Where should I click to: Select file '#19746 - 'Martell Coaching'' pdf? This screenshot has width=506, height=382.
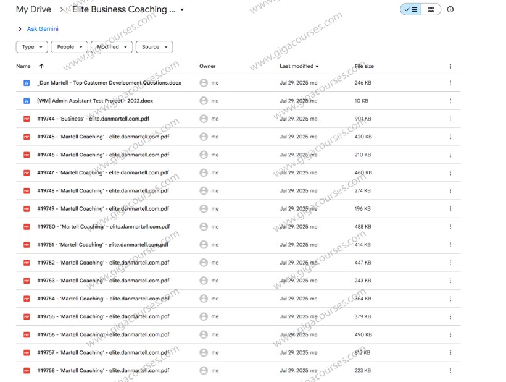point(103,155)
